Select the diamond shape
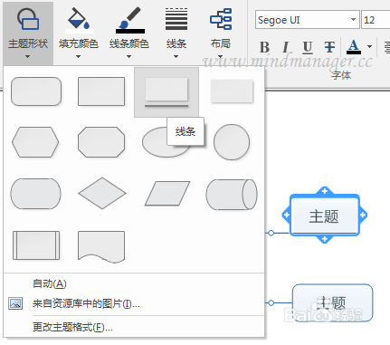 (102, 194)
